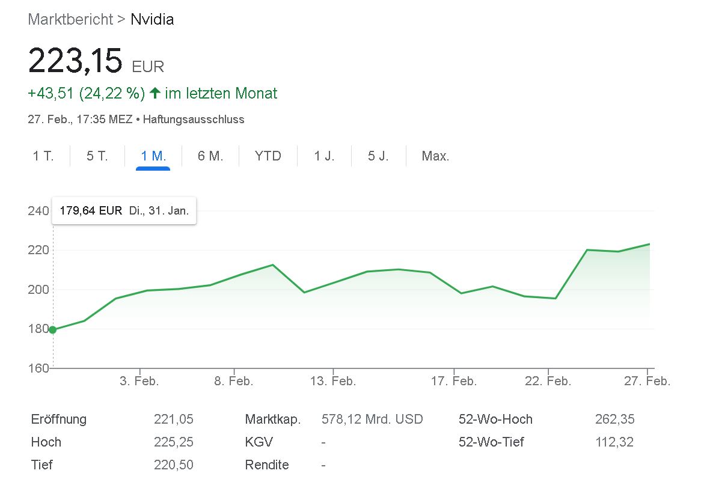707x491 pixels.
Task: Click the 27. Feb. axis label
Action: (647, 382)
